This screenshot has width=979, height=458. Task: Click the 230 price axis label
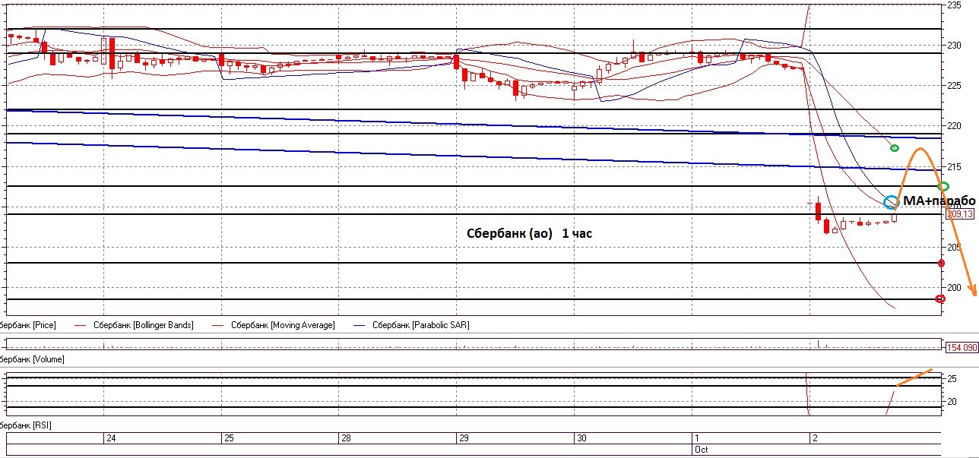click(955, 46)
